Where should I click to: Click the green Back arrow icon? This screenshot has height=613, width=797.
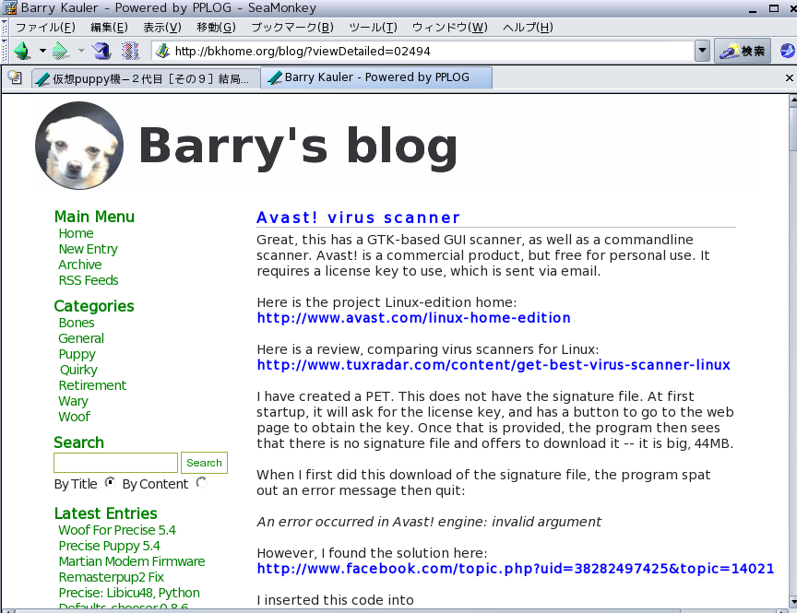[23, 51]
